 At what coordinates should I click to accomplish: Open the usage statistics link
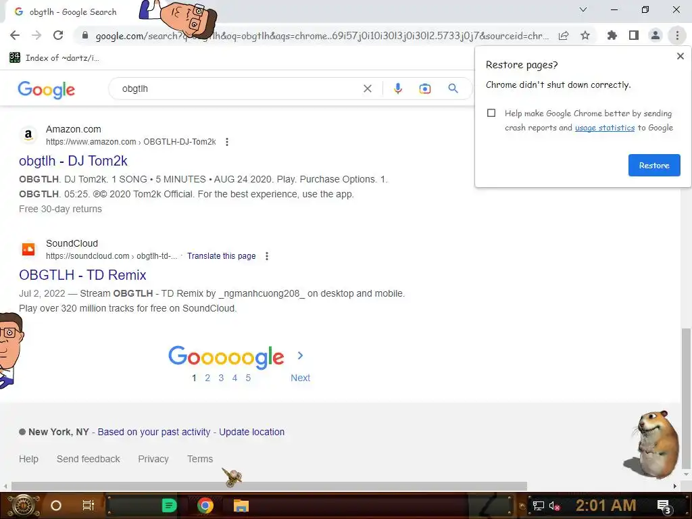605,128
